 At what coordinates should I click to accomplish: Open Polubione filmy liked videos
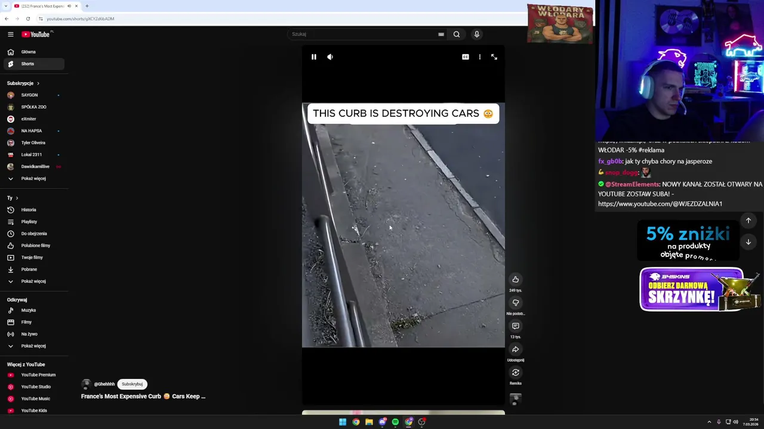[33, 245]
